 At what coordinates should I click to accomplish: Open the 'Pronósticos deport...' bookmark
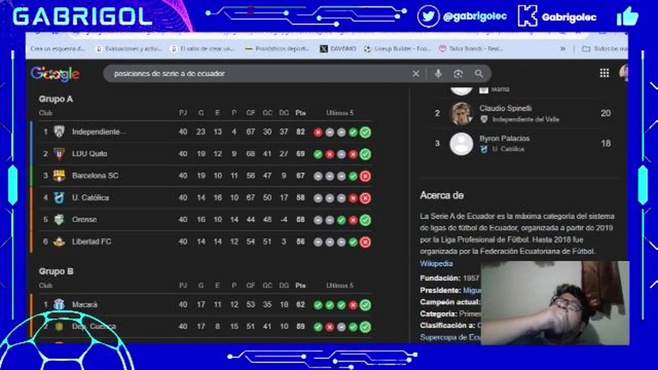click(278, 49)
